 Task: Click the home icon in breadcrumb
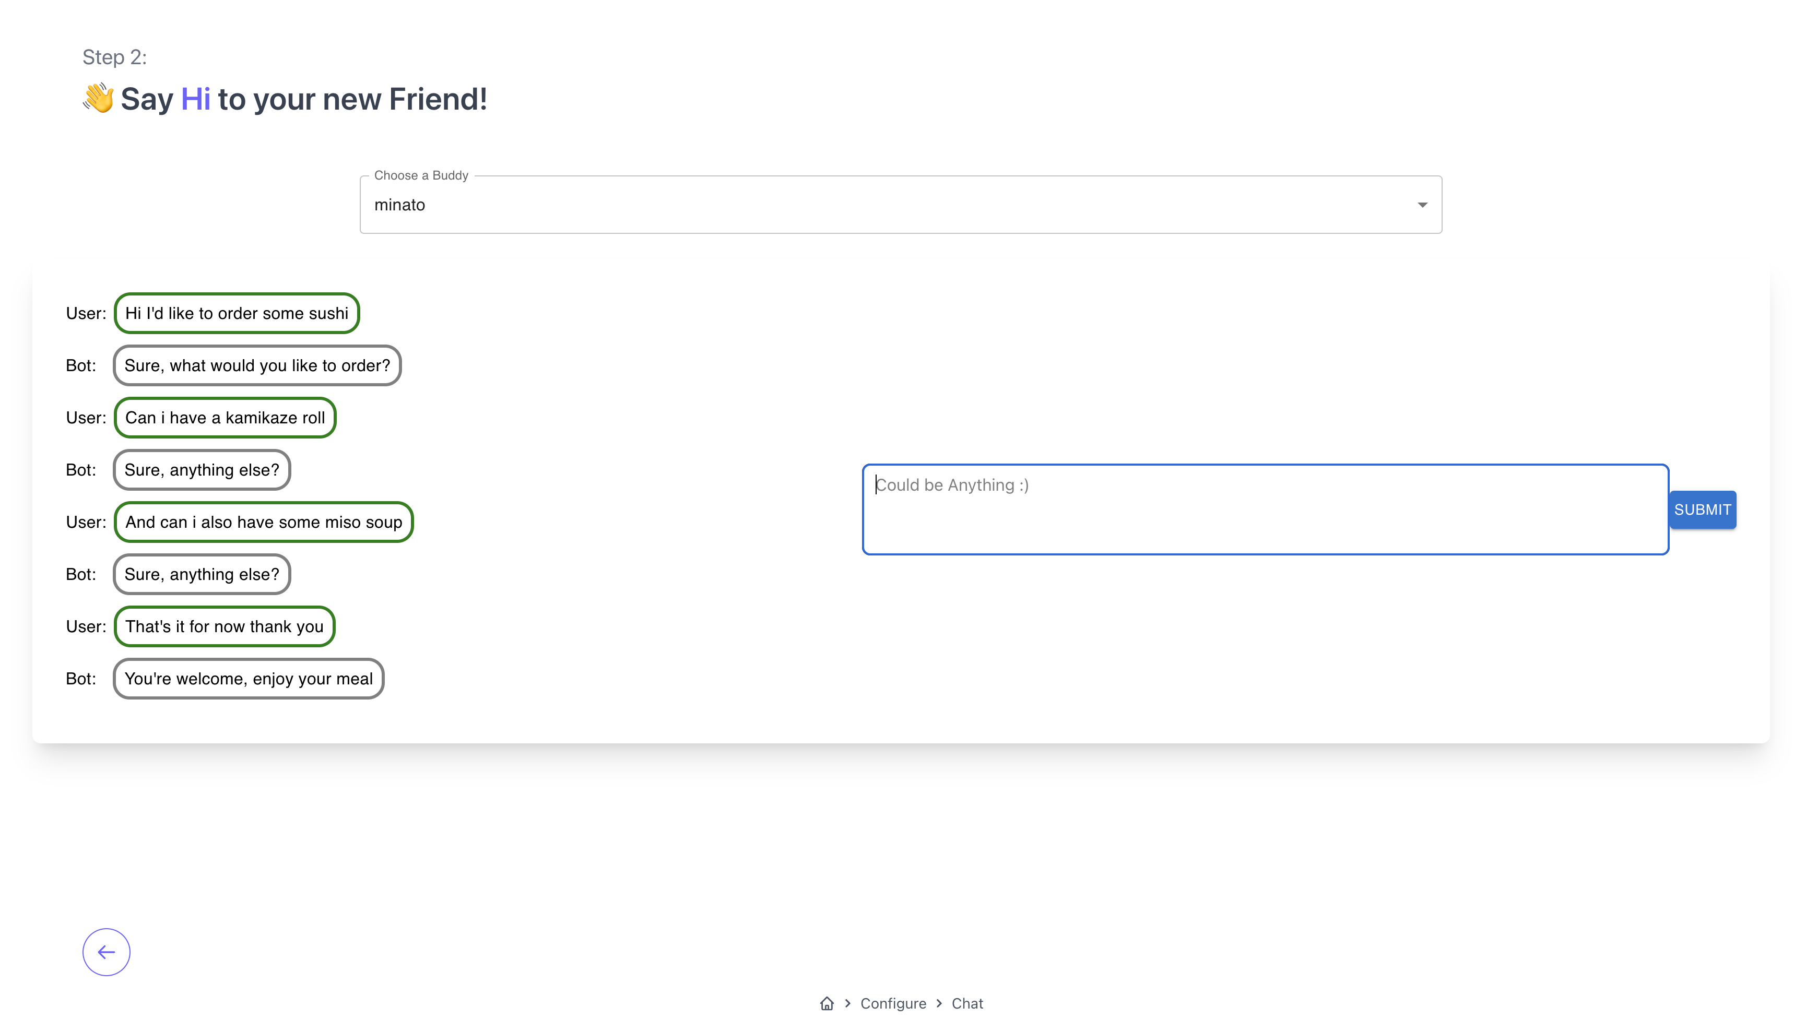coord(827,1004)
